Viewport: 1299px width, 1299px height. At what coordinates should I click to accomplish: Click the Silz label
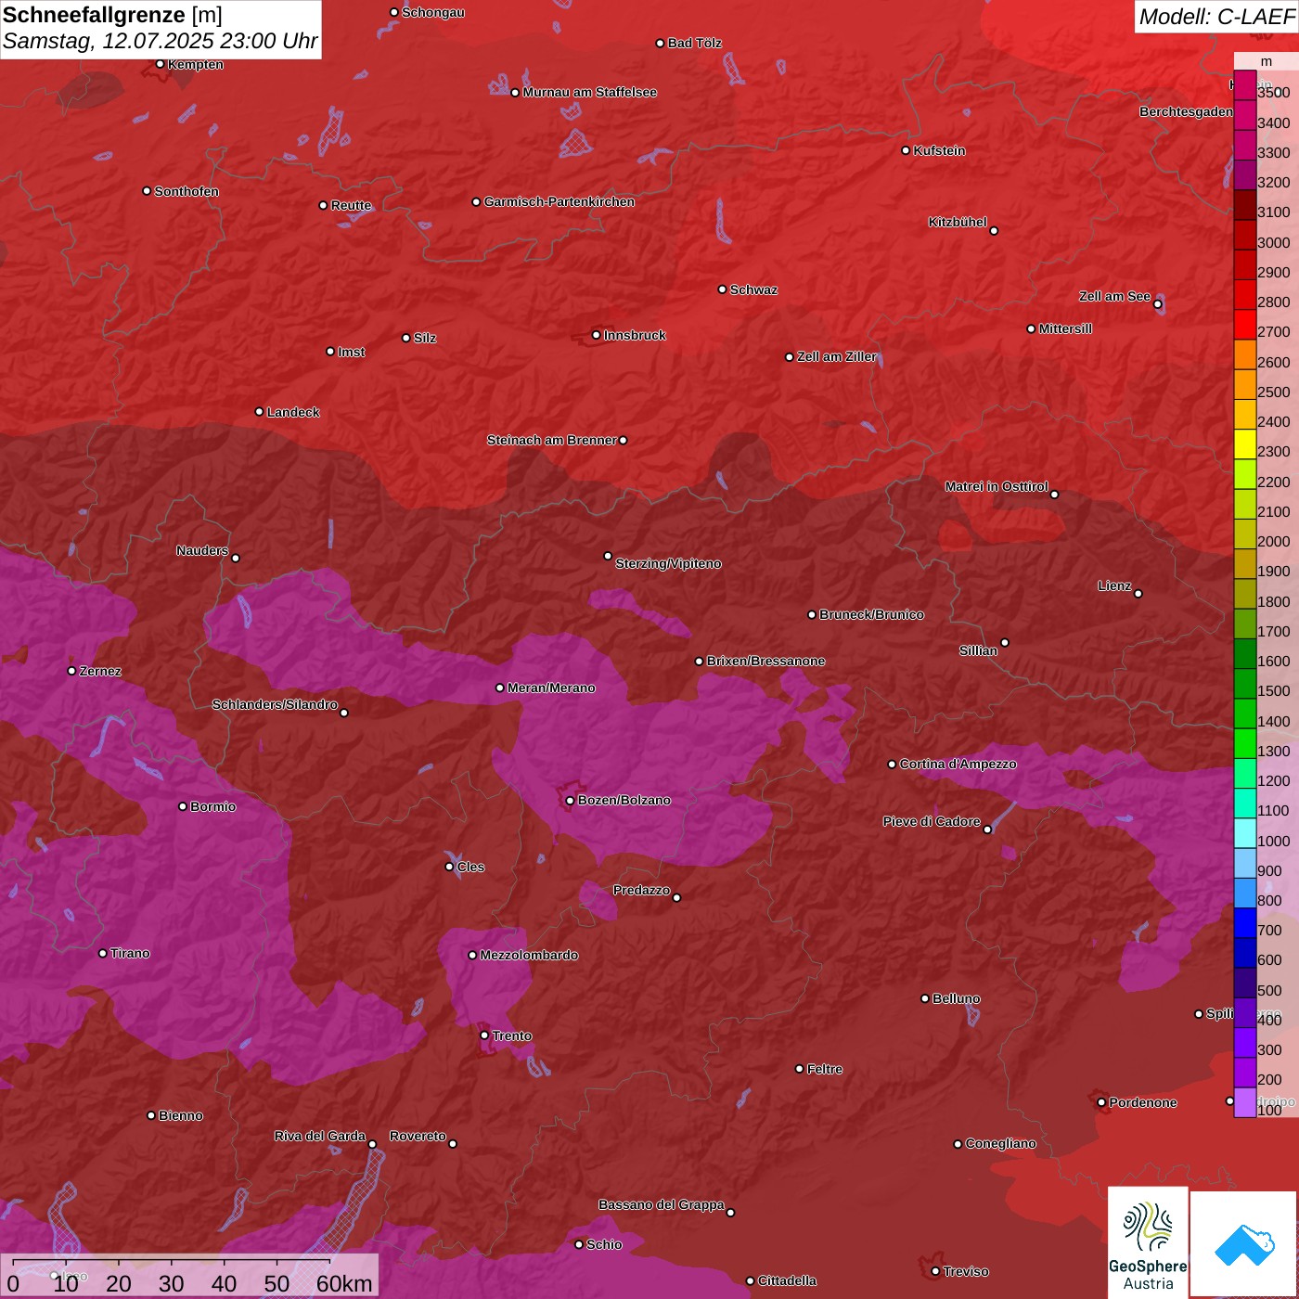coord(425,338)
